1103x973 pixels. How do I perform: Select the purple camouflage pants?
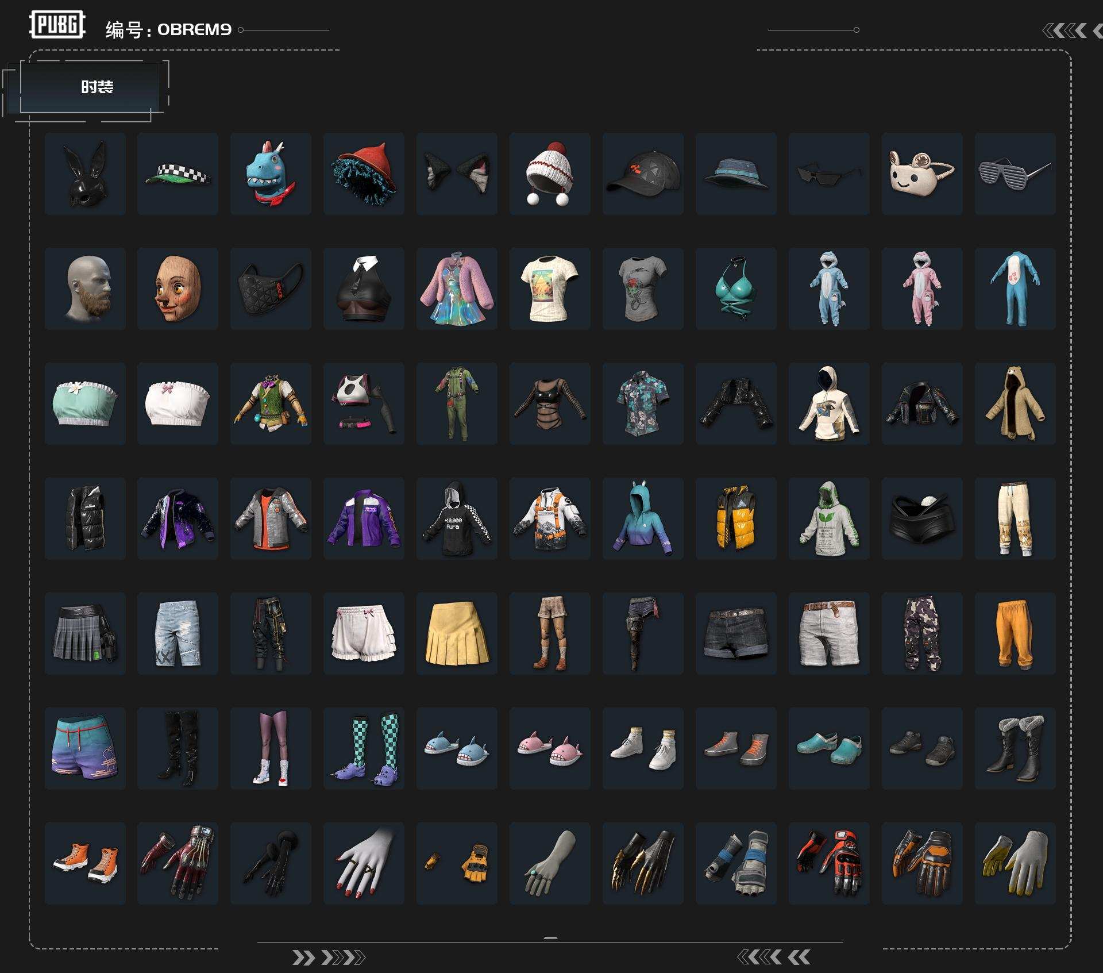point(922,633)
